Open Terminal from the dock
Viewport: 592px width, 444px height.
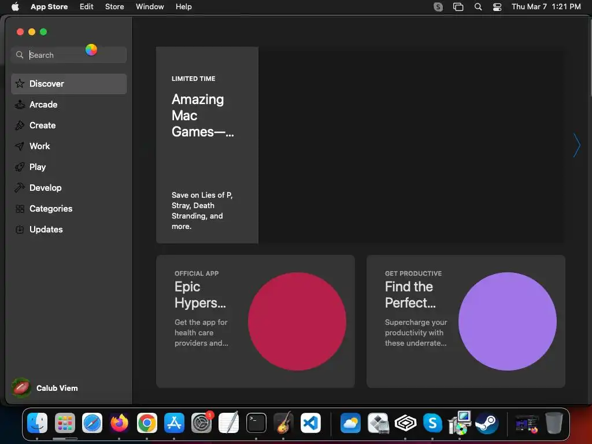(256, 423)
